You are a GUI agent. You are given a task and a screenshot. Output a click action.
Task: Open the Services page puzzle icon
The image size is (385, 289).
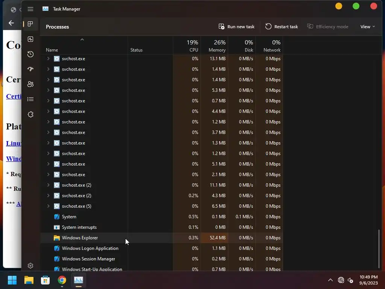click(30, 114)
